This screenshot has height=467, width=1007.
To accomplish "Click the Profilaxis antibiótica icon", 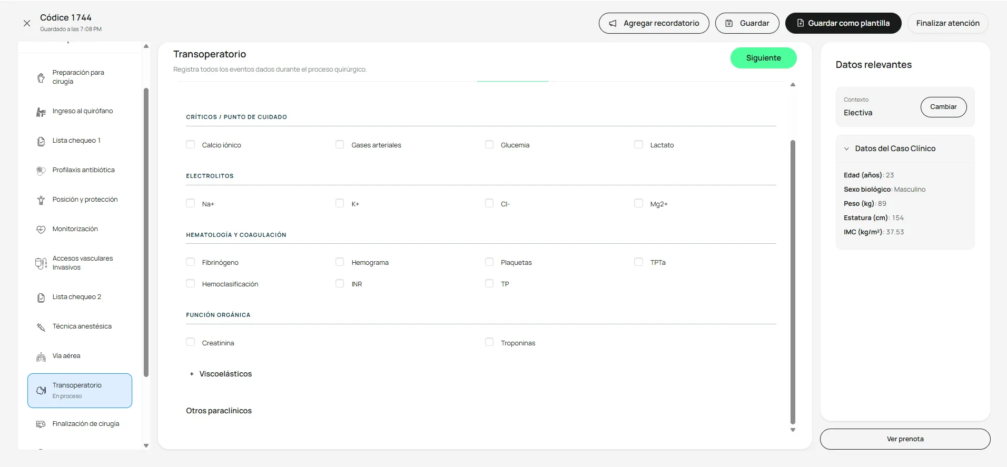I will coord(41,171).
